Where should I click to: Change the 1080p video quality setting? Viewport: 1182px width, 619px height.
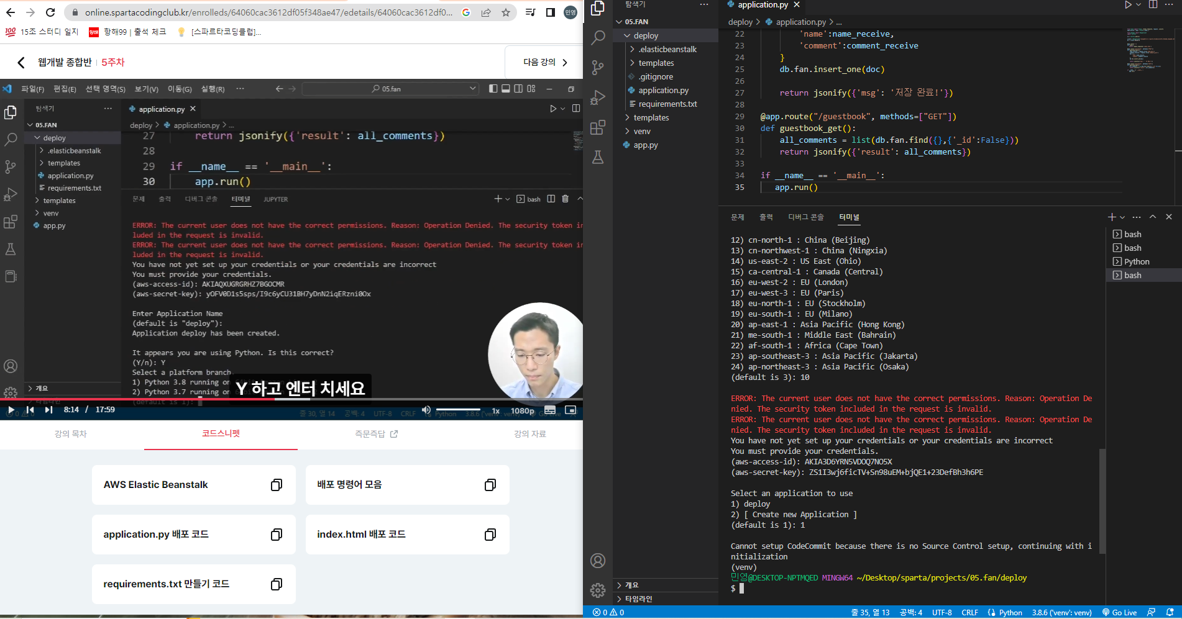523,411
